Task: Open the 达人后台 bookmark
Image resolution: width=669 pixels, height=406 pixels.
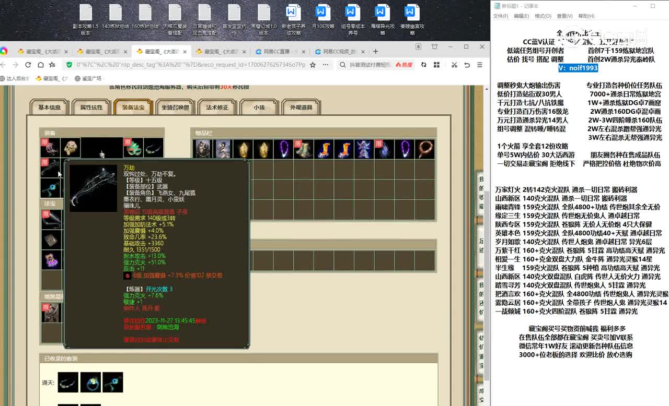Action: pos(15,78)
